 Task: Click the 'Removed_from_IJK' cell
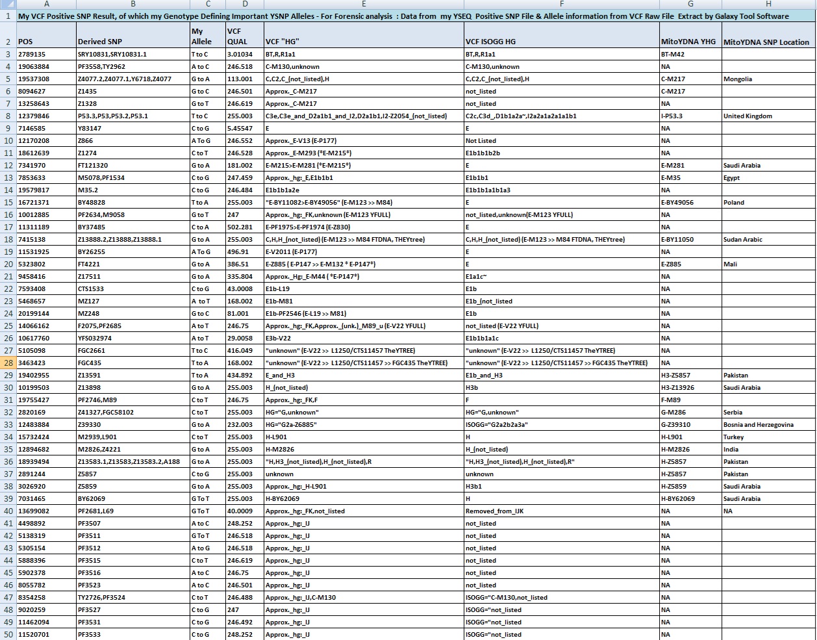tap(561, 511)
